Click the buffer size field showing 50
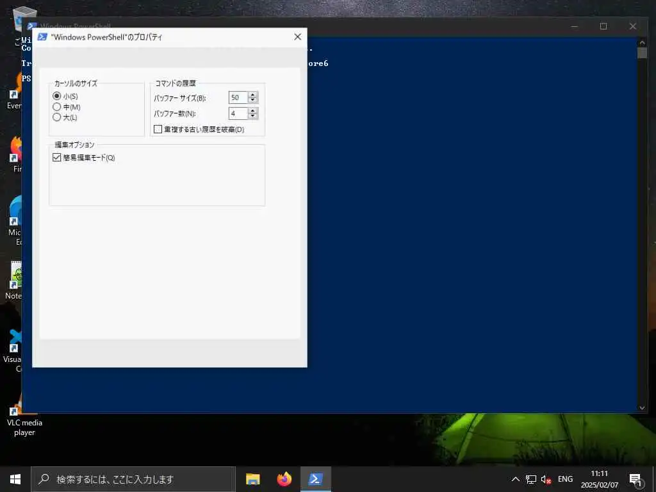 pos(238,97)
